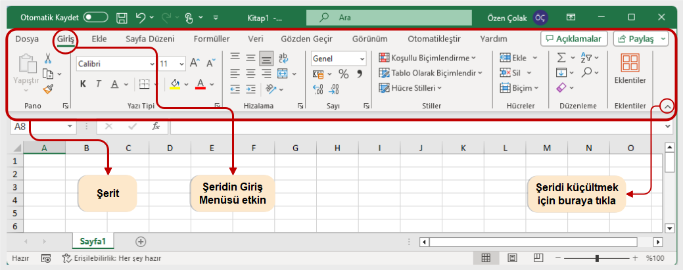Click the Yapıştır paste icon
The image size is (683, 270).
26,63
